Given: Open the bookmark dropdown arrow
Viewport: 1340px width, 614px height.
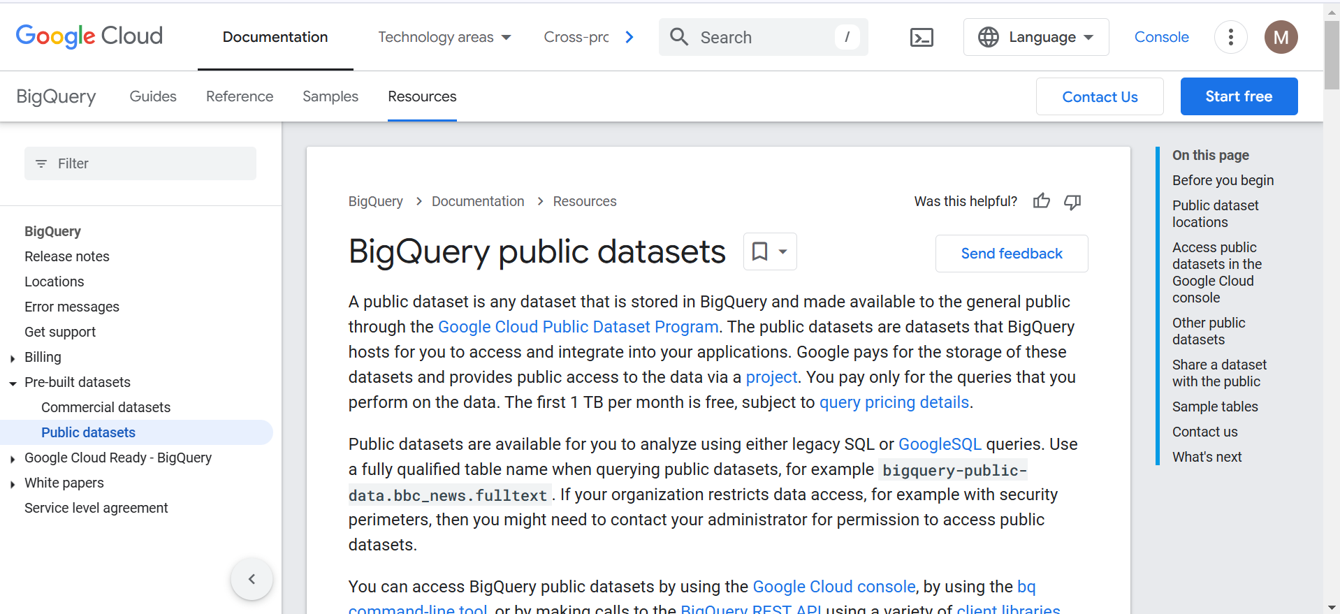Looking at the screenshot, I should (783, 251).
